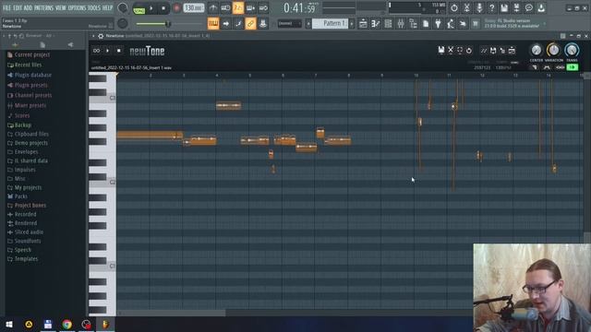This screenshot has width=591, height=332.
Task: Open the browser tree icon in toolbar
Action: coord(413,24)
